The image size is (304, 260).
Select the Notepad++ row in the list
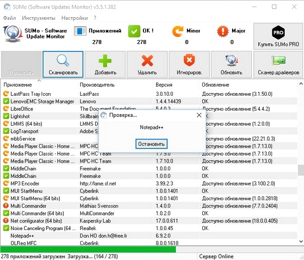(149, 236)
